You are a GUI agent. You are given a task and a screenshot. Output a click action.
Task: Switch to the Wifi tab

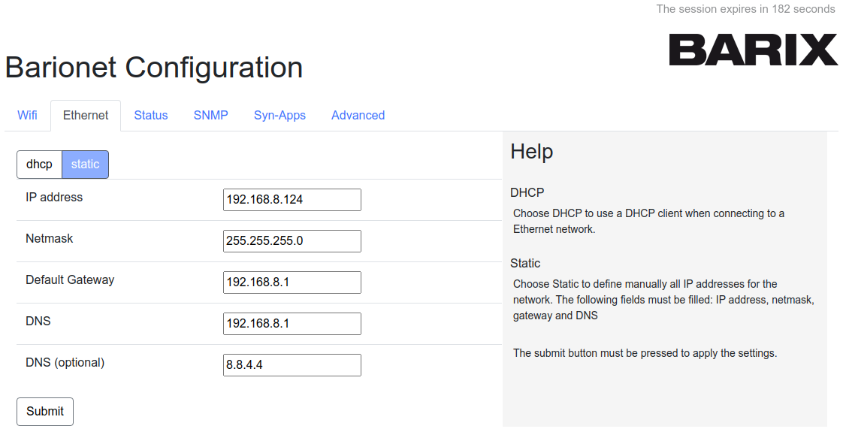pyautogui.click(x=27, y=115)
